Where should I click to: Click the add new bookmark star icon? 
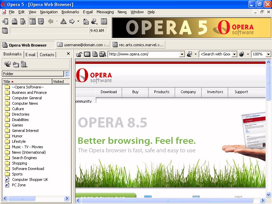[7, 64]
